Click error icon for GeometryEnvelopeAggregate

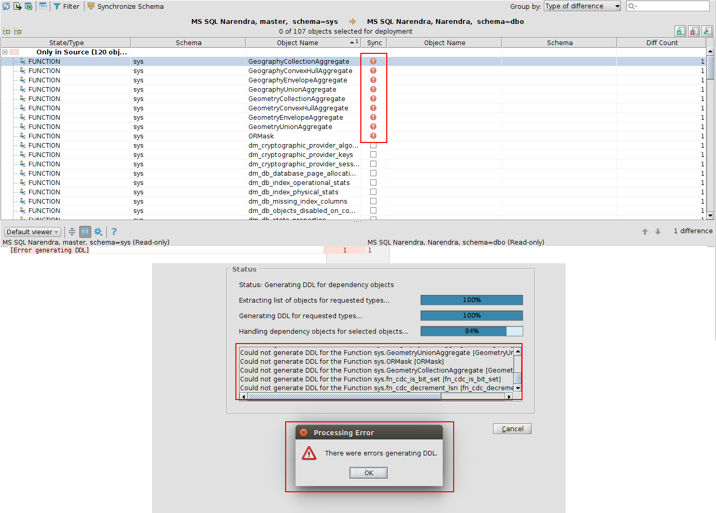coord(373,117)
